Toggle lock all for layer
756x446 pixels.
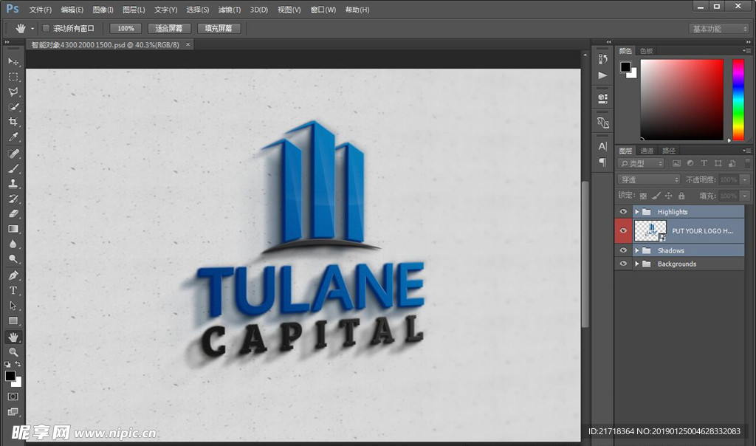(681, 196)
